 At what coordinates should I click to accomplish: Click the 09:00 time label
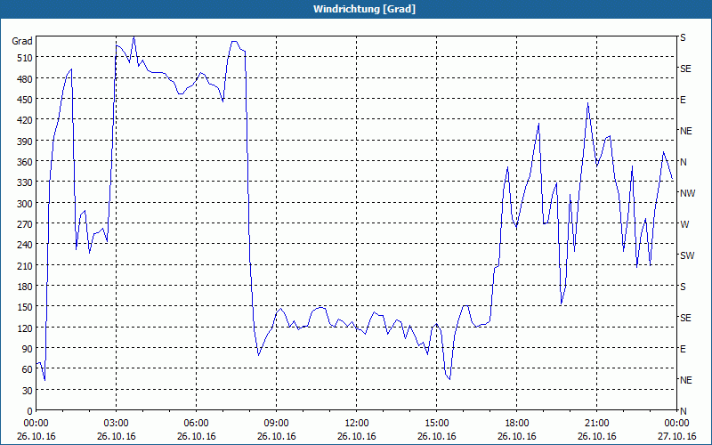(277, 423)
